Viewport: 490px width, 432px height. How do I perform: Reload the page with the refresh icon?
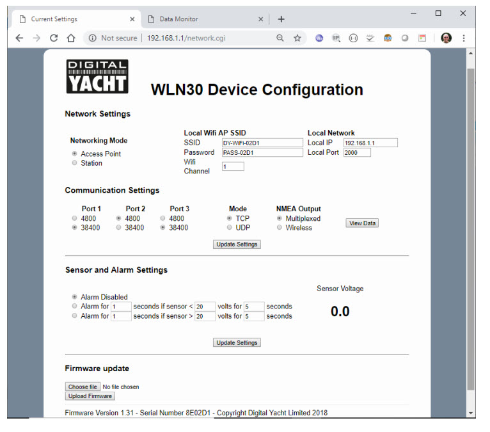click(54, 38)
